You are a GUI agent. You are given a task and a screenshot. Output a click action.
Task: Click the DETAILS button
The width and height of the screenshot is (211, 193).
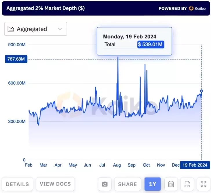pyautogui.click(x=17, y=184)
